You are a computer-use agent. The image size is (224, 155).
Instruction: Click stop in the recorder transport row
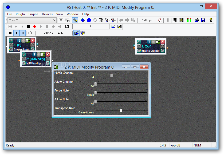point(29,27)
